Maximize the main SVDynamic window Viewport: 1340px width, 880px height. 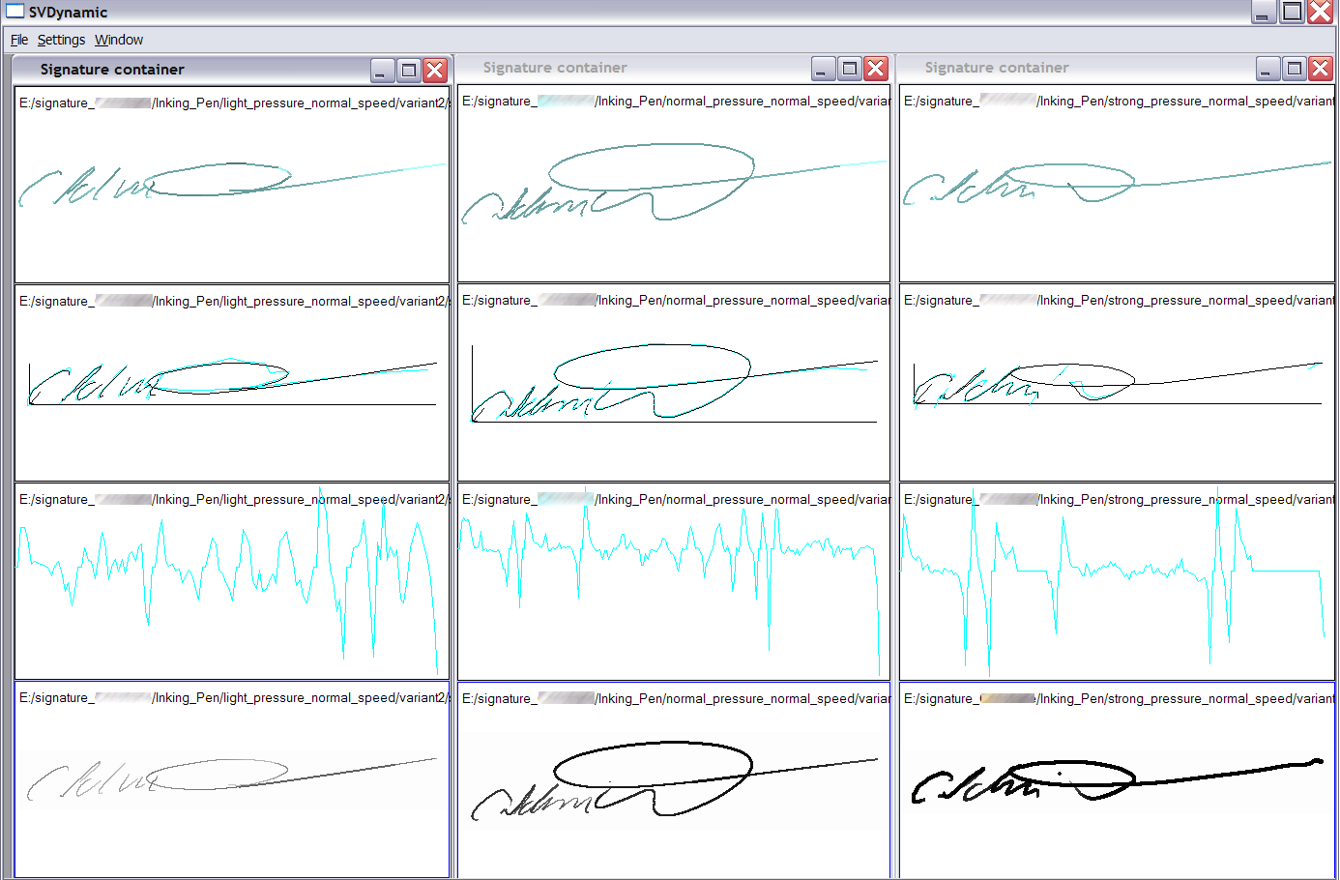(x=1293, y=12)
